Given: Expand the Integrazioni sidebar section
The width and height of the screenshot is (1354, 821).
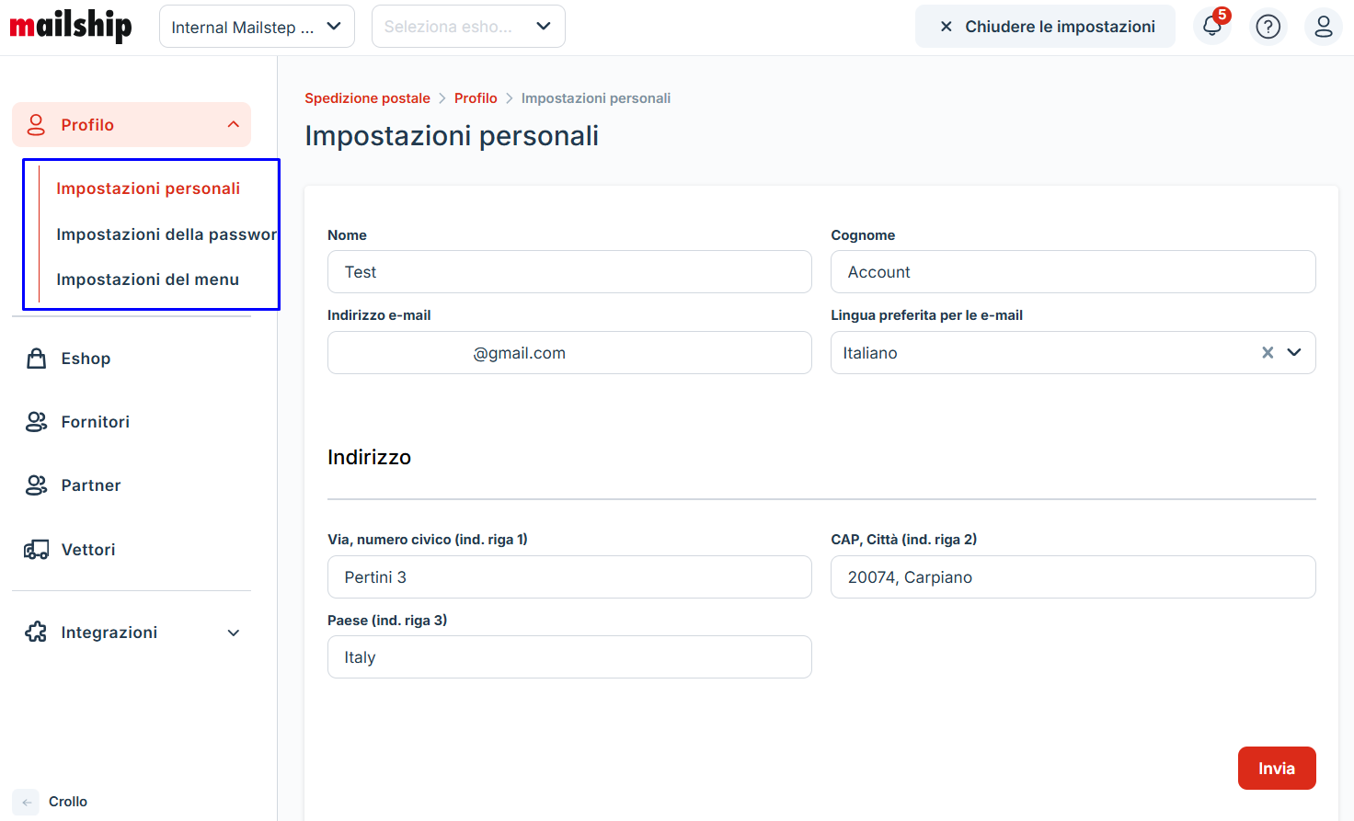Looking at the screenshot, I should tap(233, 633).
